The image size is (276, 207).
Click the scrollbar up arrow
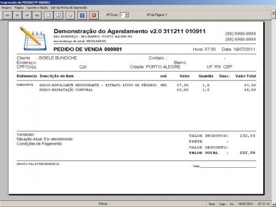pyautogui.click(x=274, y=12)
